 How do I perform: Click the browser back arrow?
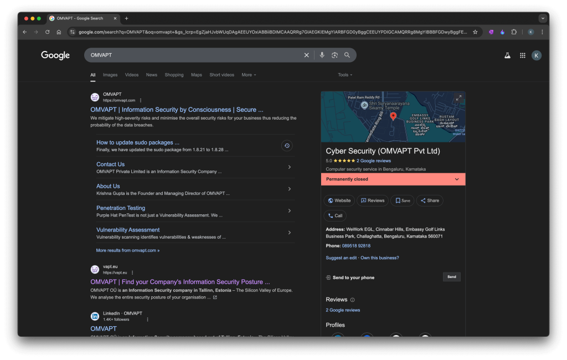[x=24, y=32]
